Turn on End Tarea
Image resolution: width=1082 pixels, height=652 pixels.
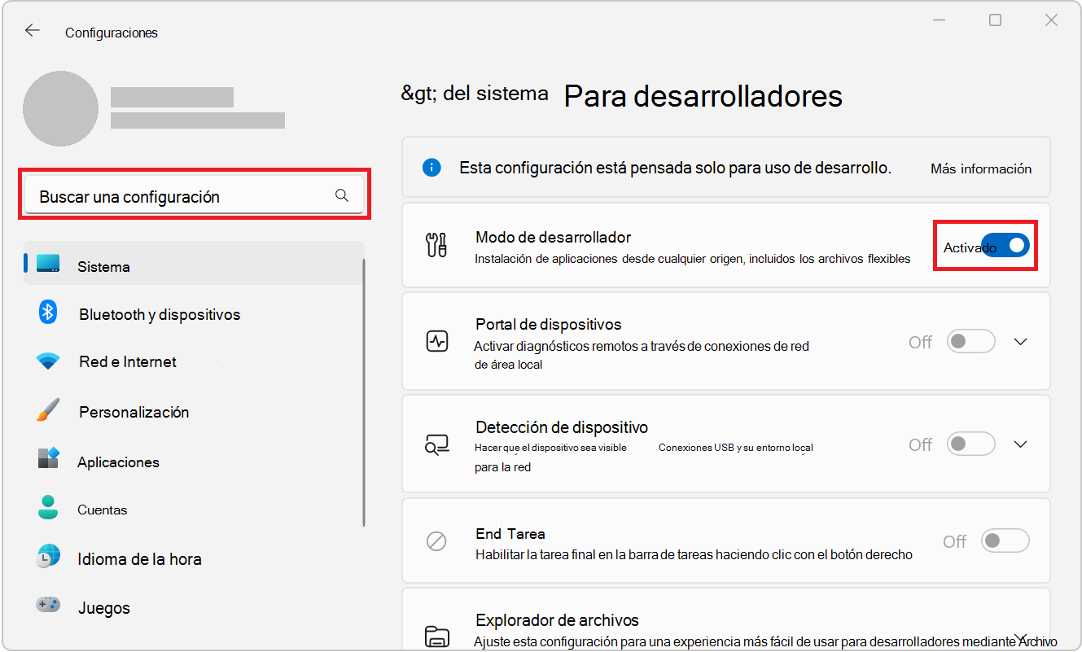1005,540
